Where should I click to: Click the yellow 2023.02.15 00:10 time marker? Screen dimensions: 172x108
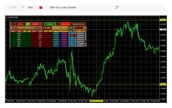96,101
